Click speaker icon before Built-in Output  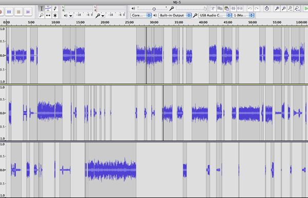pyautogui.click(x=155, y=15)
